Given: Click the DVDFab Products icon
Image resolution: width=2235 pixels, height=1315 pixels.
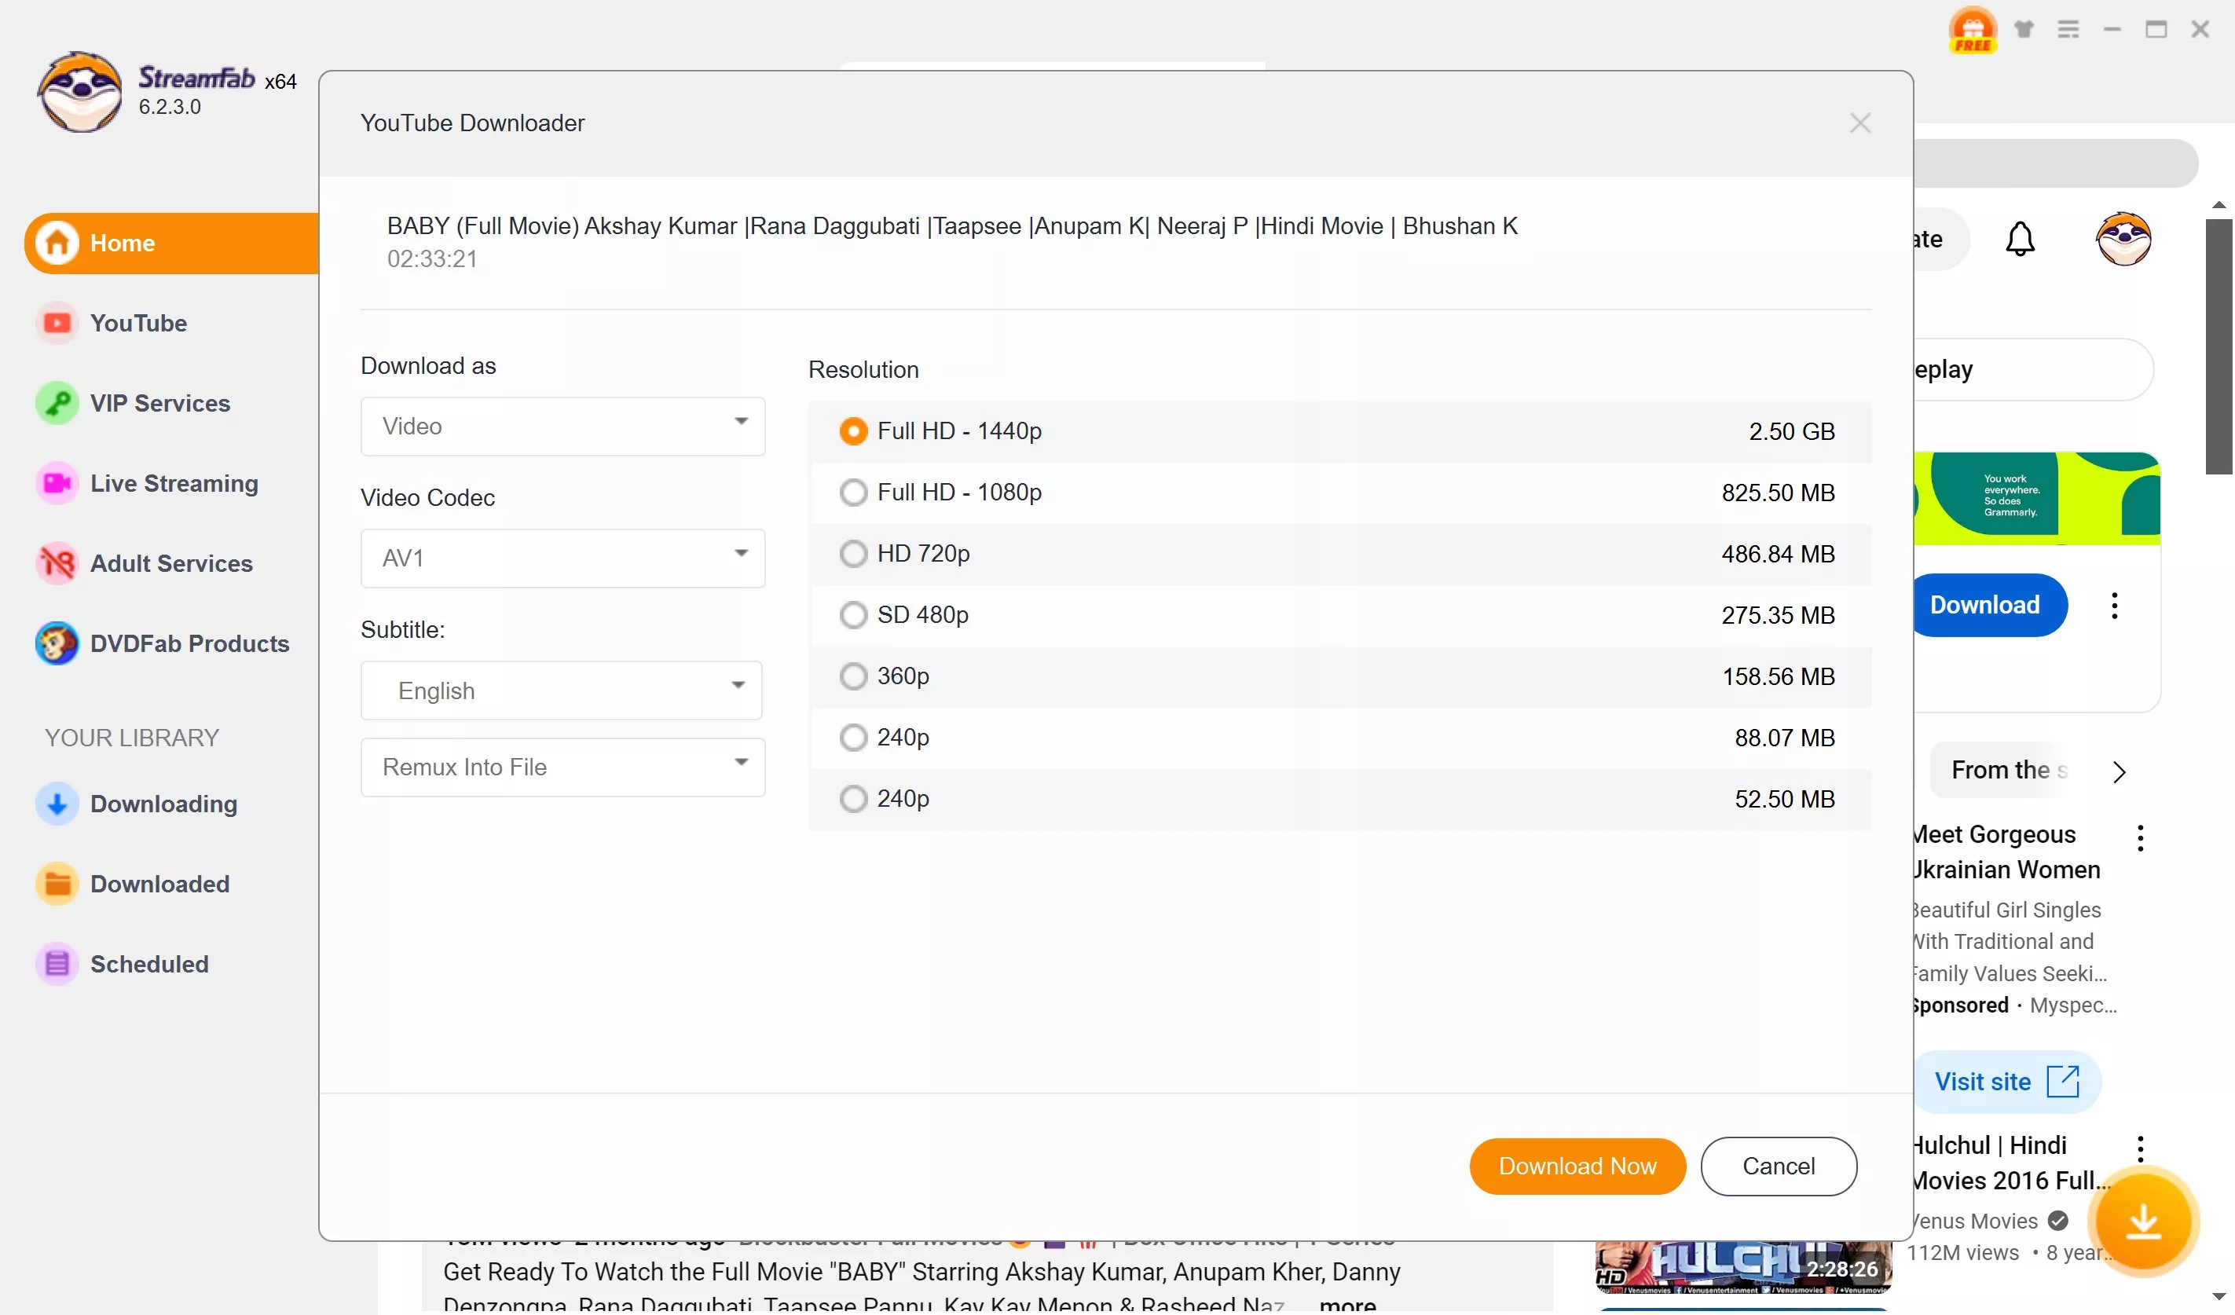Looking at the screenshot, I should (x=57, y=644).
